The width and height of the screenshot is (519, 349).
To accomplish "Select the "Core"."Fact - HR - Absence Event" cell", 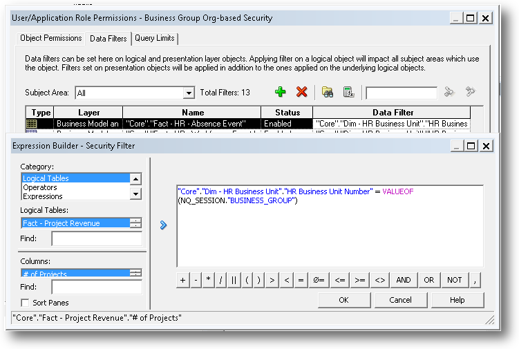I will coord(192,124).
